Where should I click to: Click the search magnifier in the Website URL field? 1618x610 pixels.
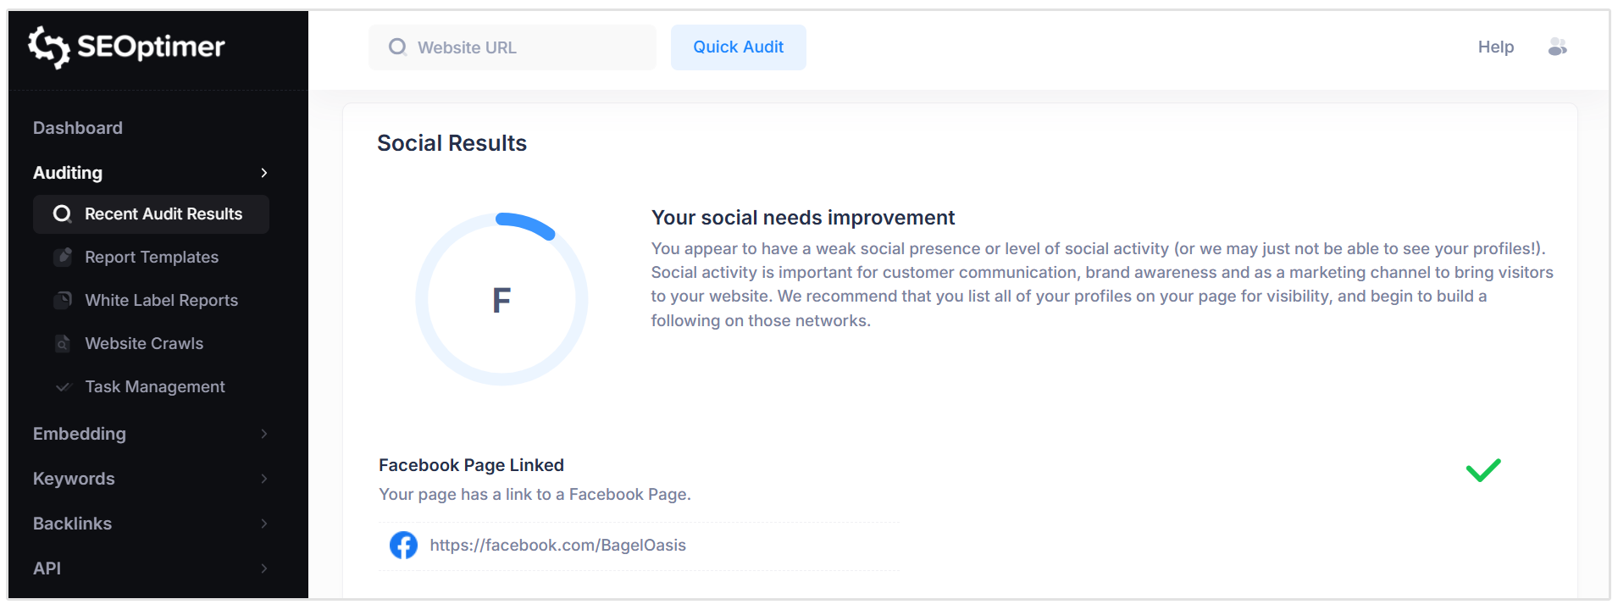[x=397, y=47]
